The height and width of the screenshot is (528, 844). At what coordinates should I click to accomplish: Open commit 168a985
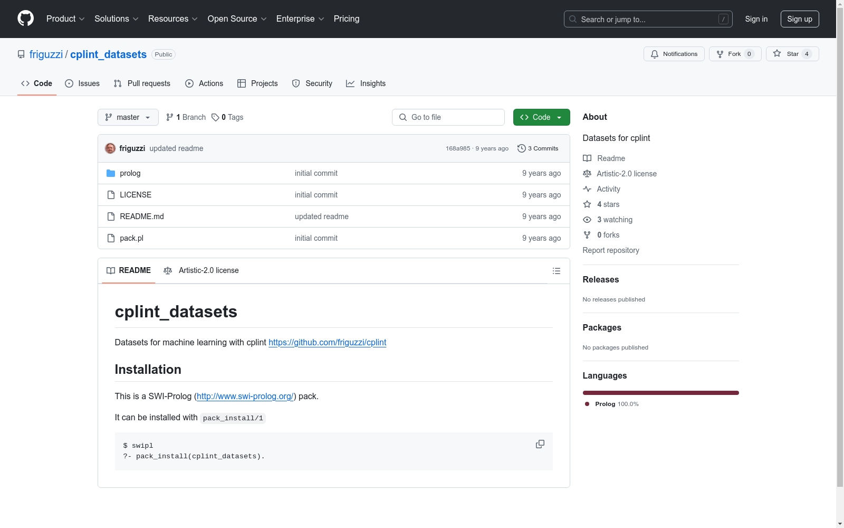click(458, 148)
